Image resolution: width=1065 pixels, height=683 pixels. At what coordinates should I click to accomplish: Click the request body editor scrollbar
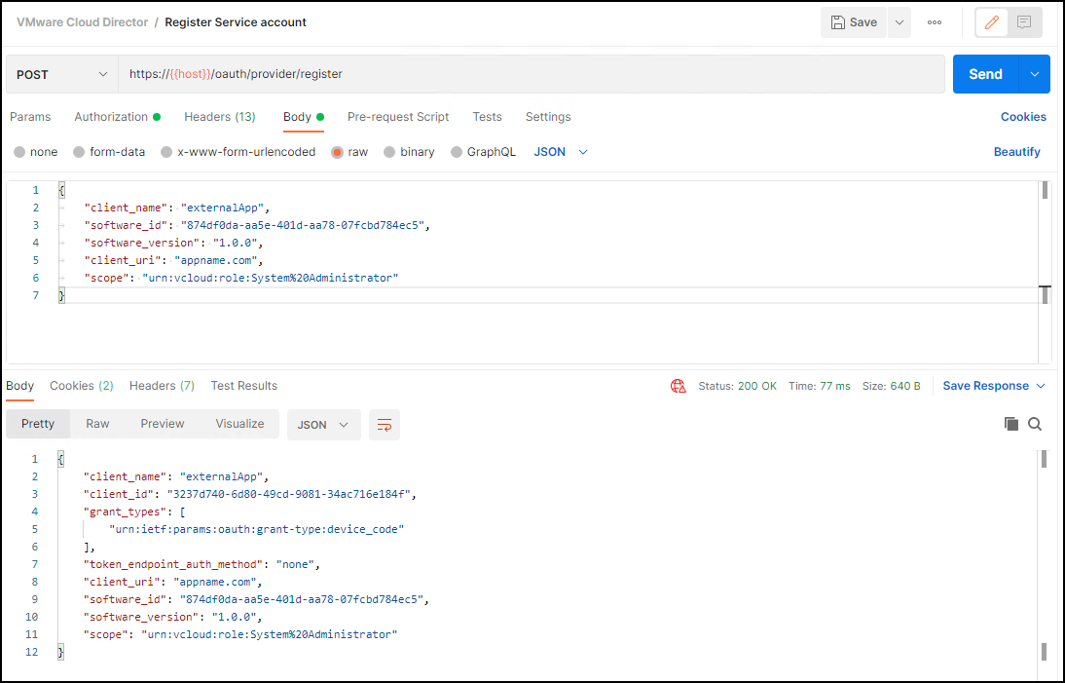pos(1046,191)
